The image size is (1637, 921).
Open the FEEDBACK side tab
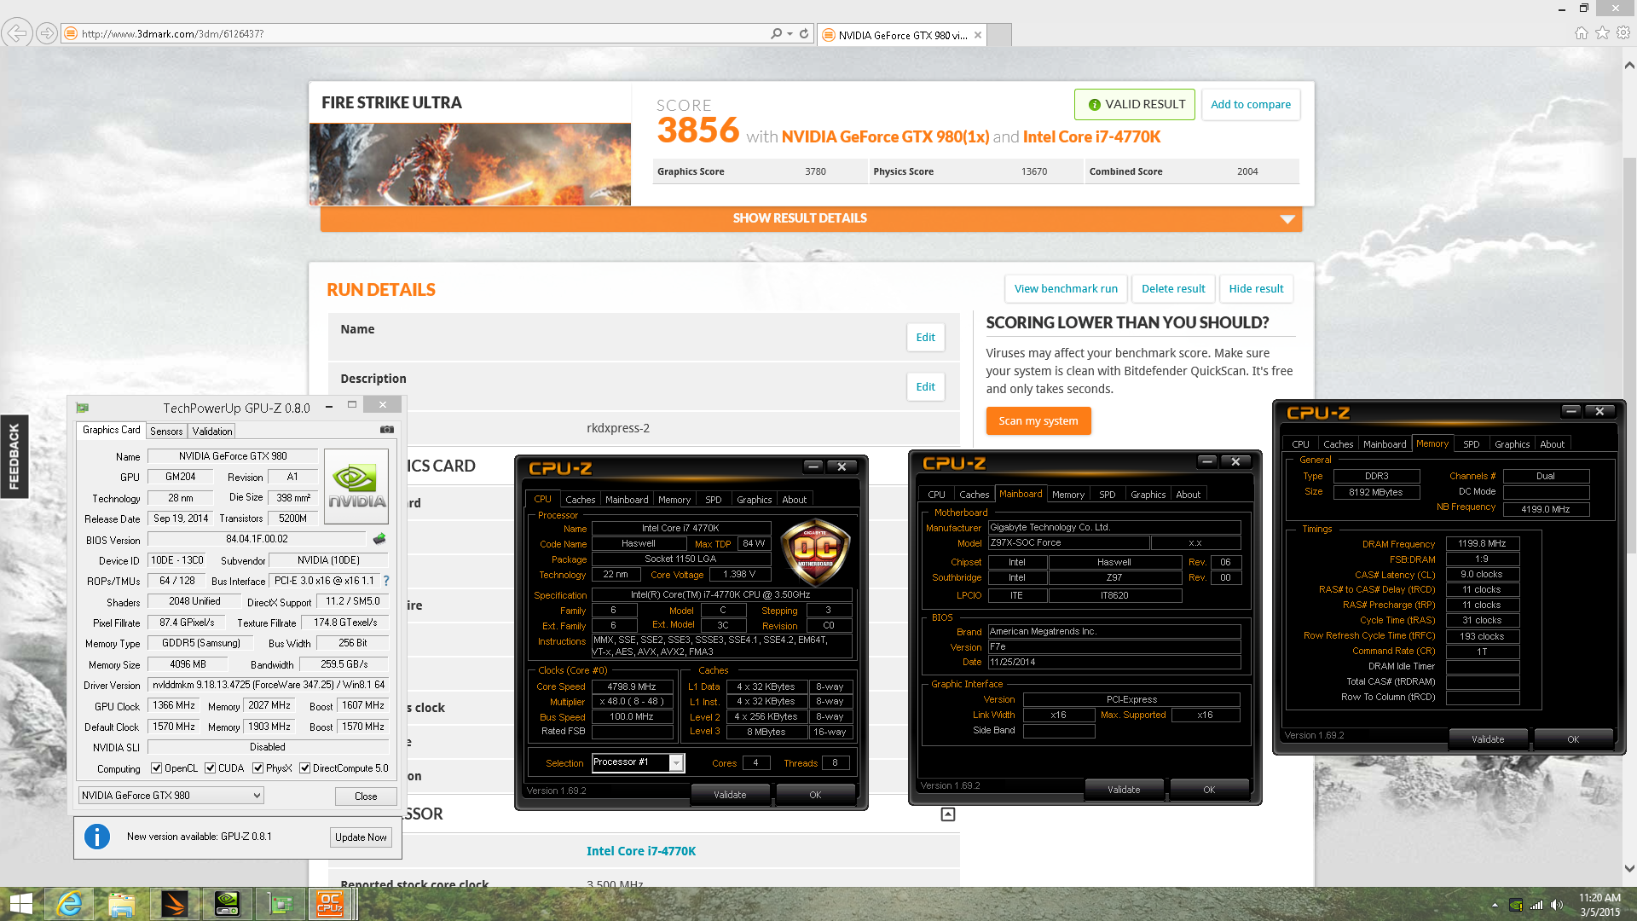click(14, 456)
